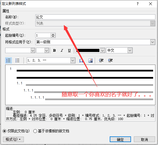Open the Omega symbol picker
The height and width of the screenshot is (145, 158).
81,61
